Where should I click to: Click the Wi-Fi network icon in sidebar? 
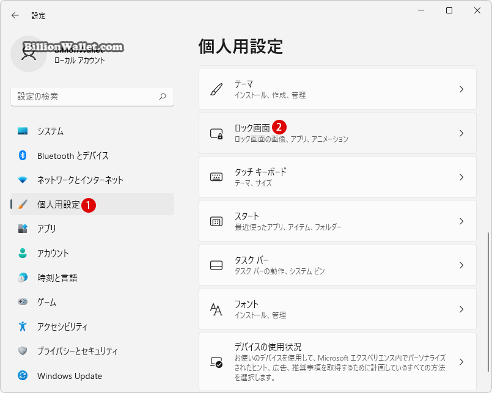coord(23,180)
